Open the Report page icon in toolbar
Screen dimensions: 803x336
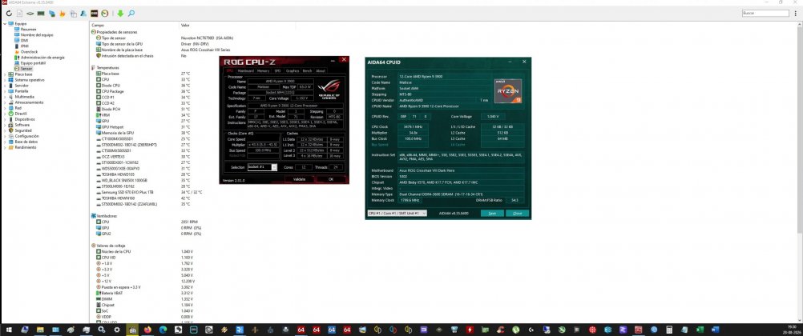19,14
